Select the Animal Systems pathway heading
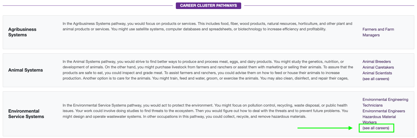417x138 pixels. pos(26,70)
